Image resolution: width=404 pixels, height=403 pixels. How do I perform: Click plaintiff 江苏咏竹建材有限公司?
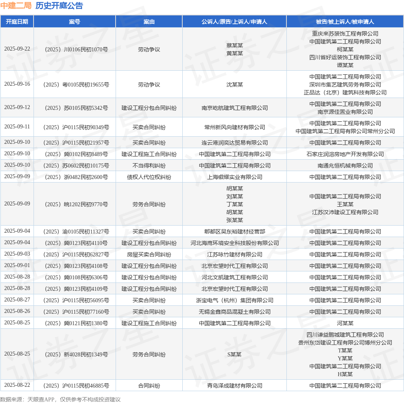(235, 255)
